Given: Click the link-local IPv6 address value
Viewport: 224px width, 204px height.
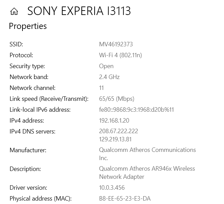Looking at the screenshot, I should click(x=137, y=110).
